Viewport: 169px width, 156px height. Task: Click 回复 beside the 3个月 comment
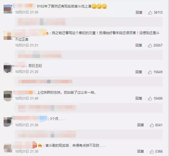point(140,125)
